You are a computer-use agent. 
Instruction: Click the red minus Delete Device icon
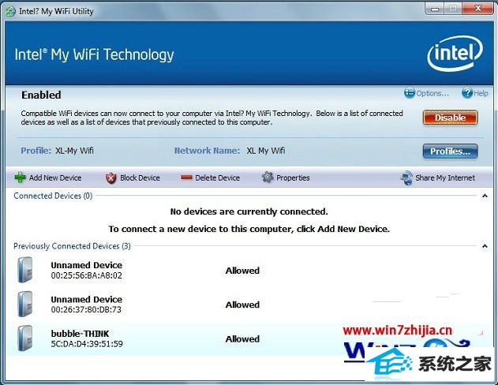point(186,178)
